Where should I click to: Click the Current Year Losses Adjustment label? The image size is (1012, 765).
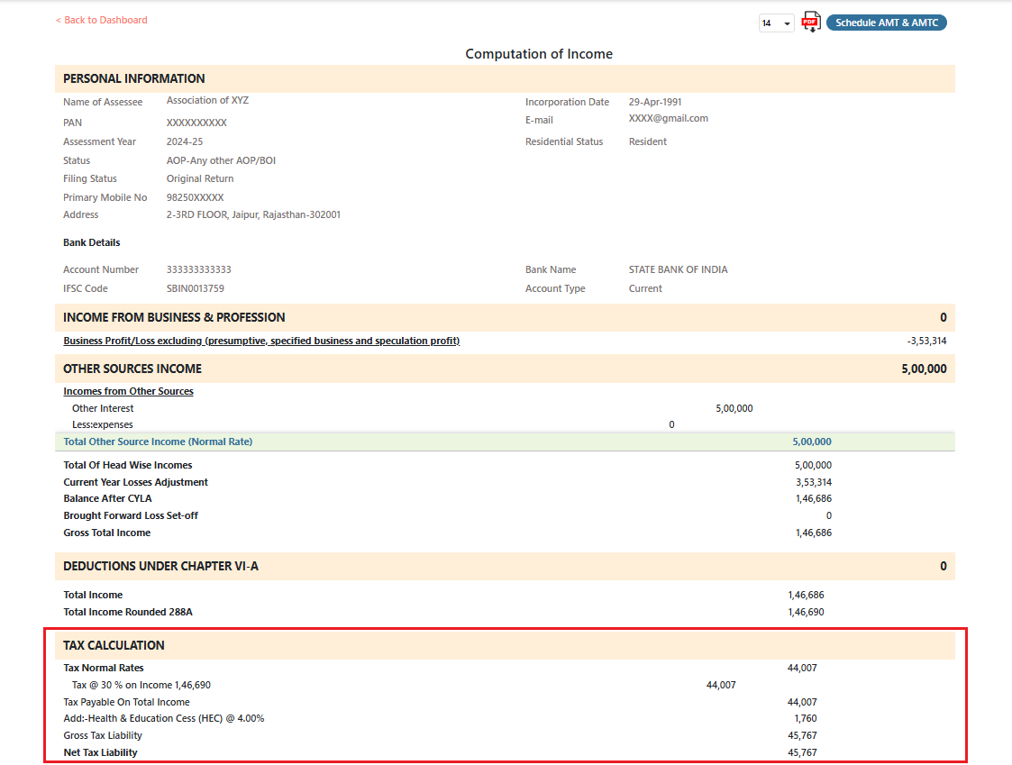click(135, 482)
